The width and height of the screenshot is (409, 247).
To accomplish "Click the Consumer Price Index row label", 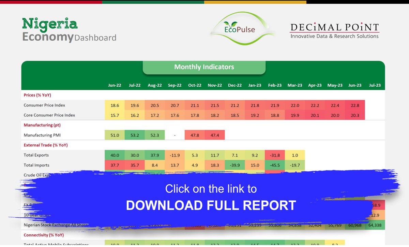I will pyautogui.click(x=44, y=105).
